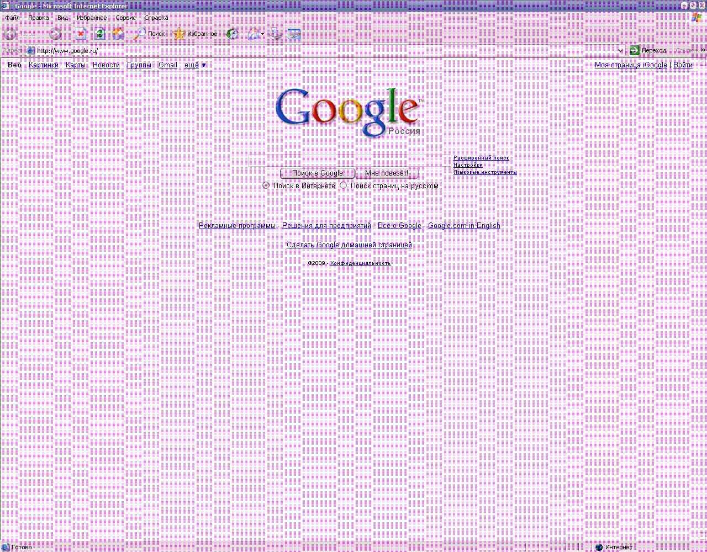Open the Моя страница iGoogle link
Image resolution: width=707 pixels, height=552 pixels.
pos(631,65)
